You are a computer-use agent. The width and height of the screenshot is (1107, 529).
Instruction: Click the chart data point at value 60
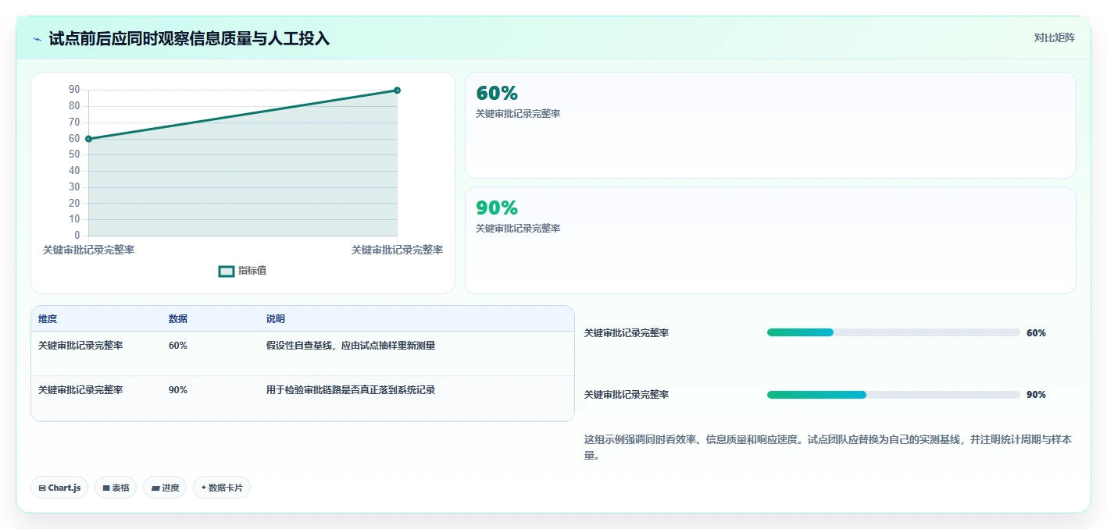(x=88, y=139)
